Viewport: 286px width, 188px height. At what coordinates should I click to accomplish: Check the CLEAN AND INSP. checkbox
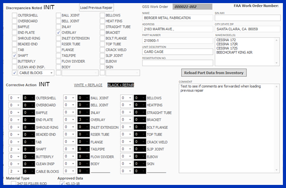(x=14, y=67)
